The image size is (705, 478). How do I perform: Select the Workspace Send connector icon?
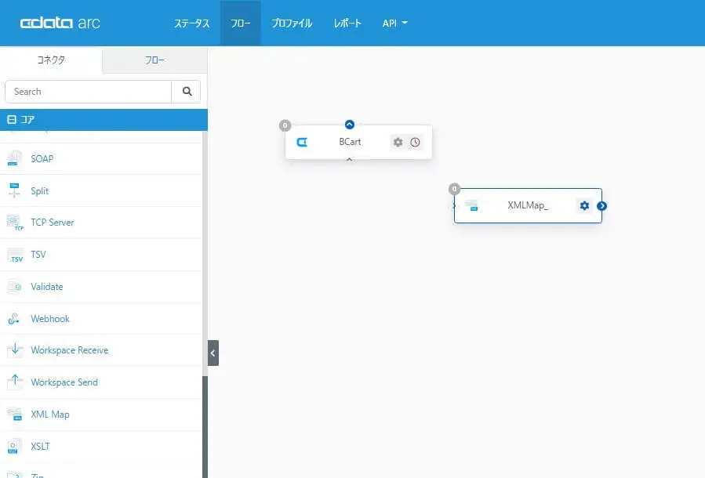[x=14, y=382]
